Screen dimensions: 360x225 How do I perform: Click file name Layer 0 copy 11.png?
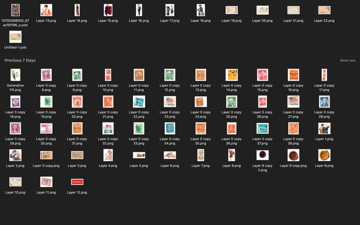(139, 88)
